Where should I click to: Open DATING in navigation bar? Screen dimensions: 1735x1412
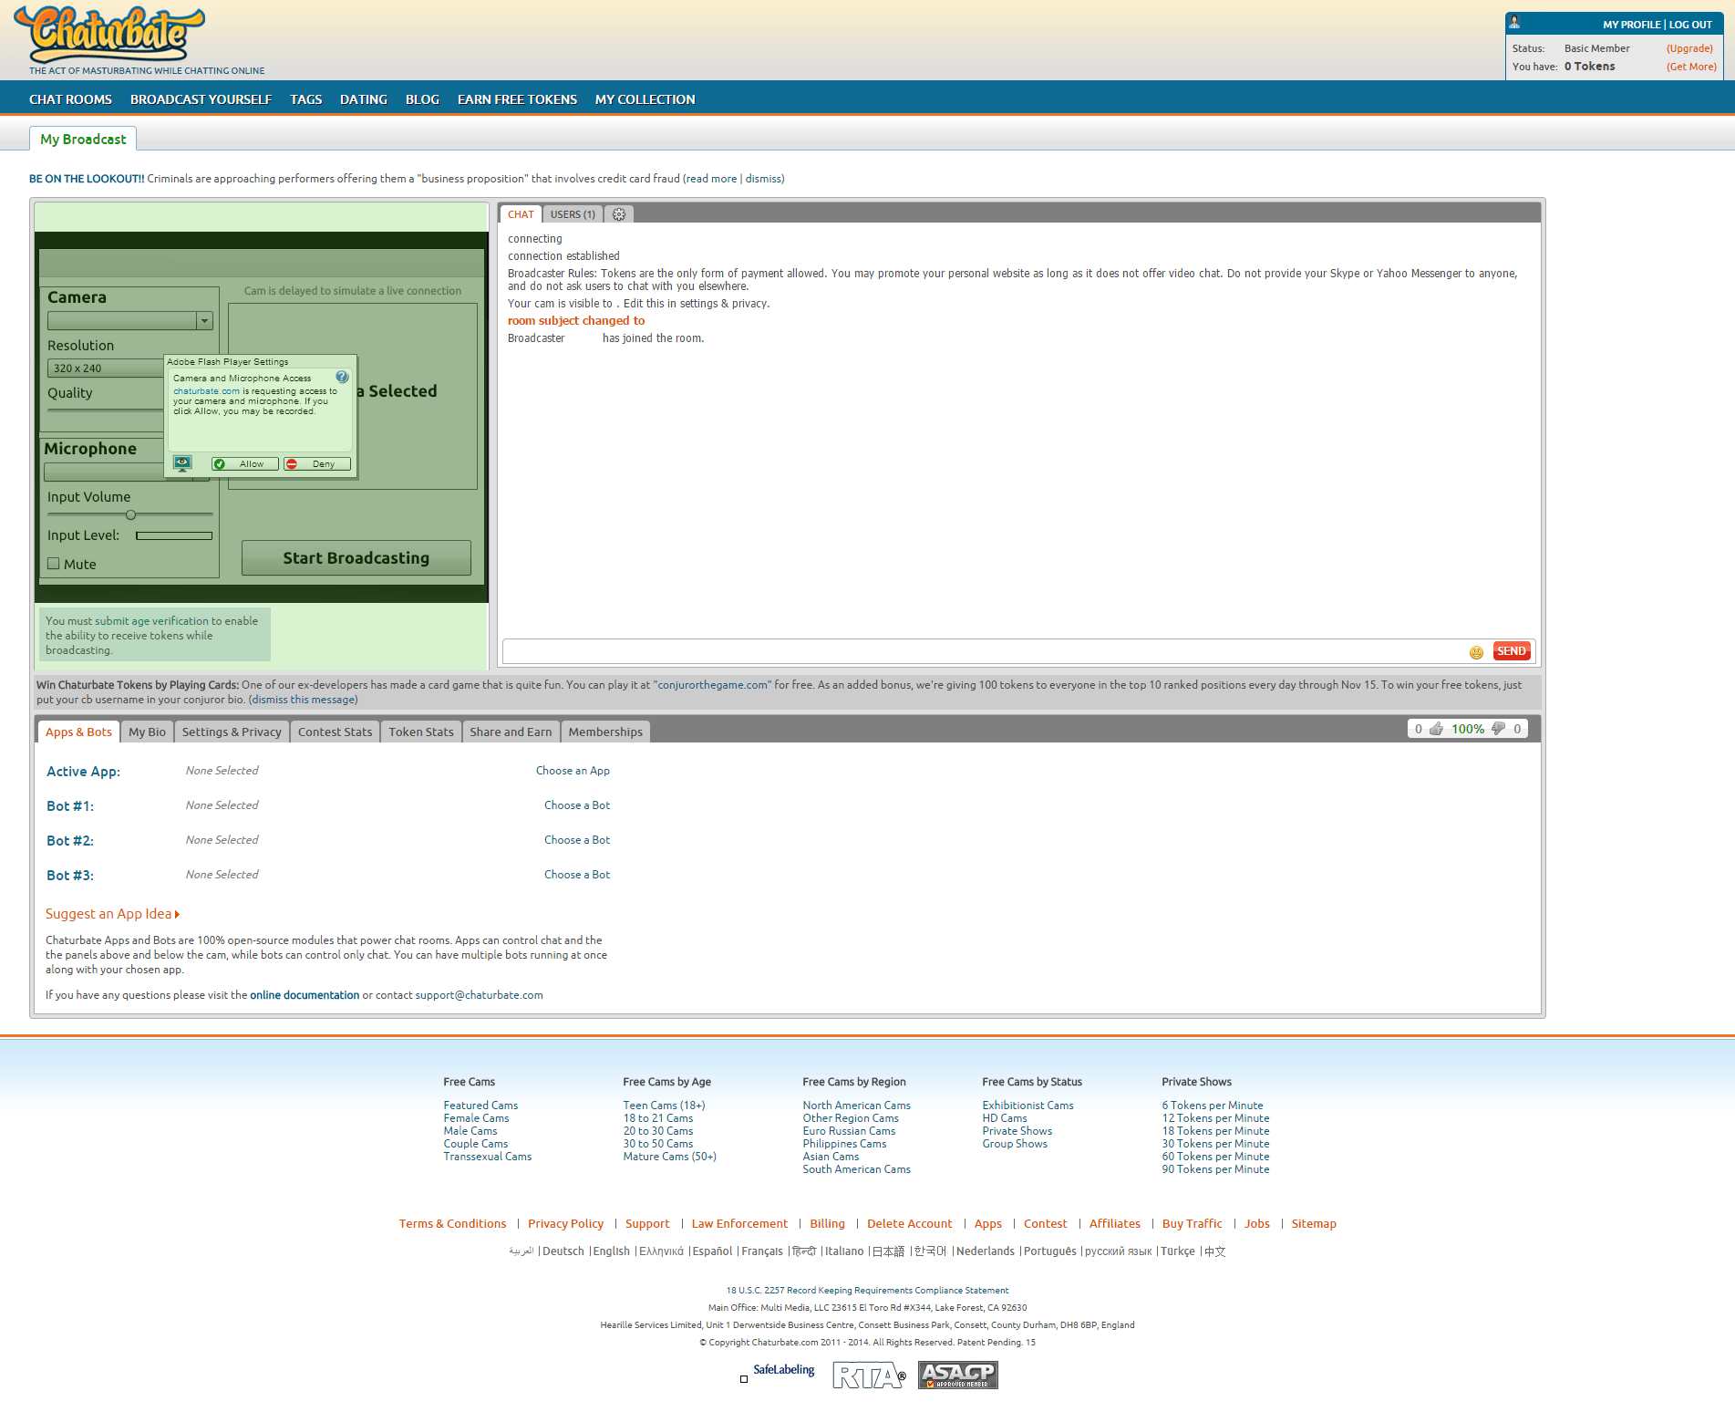click(x=364, y=99)
